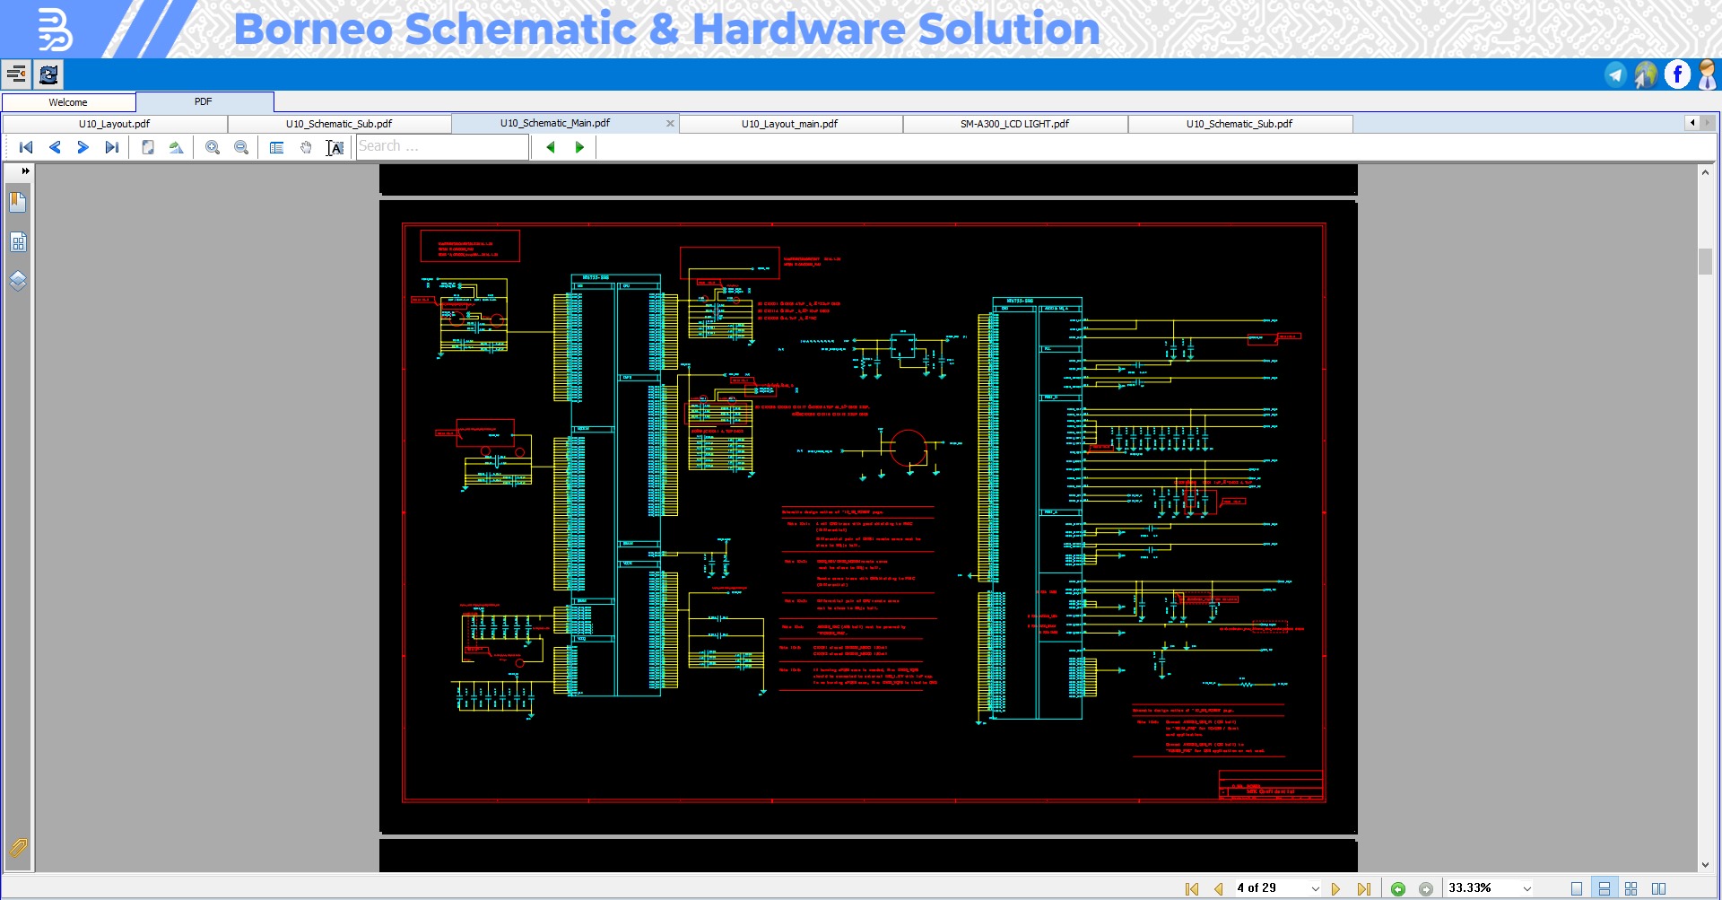The height and width of the screenshot is (900, 1722).
Task: Switch to two-page side-by-side view
Action: tap(1659, 888)
